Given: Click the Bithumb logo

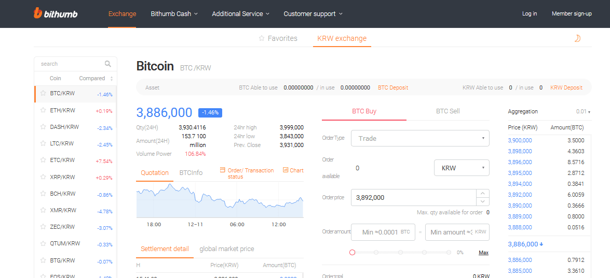Looking at the screenshot, I should coord(55,13).
